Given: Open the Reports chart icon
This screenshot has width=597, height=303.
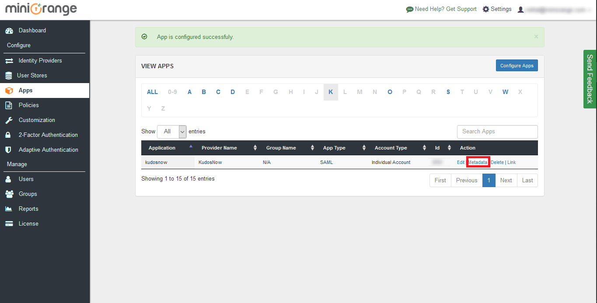Looking at the screenshot, I should click(x=9, y=209).
